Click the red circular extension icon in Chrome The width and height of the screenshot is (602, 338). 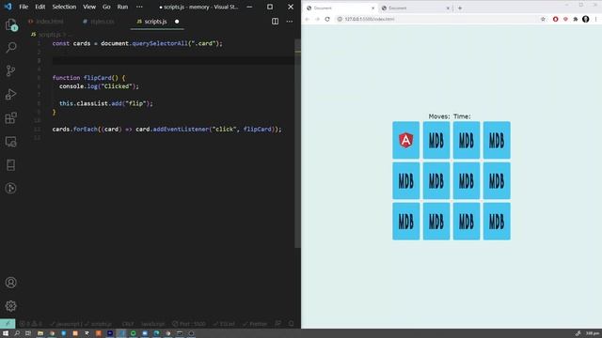(555, 19)
